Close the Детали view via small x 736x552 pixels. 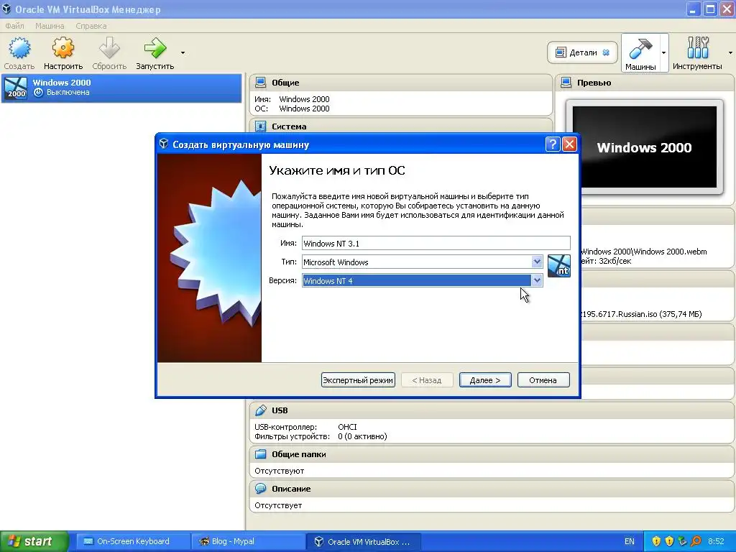[606, 52]
